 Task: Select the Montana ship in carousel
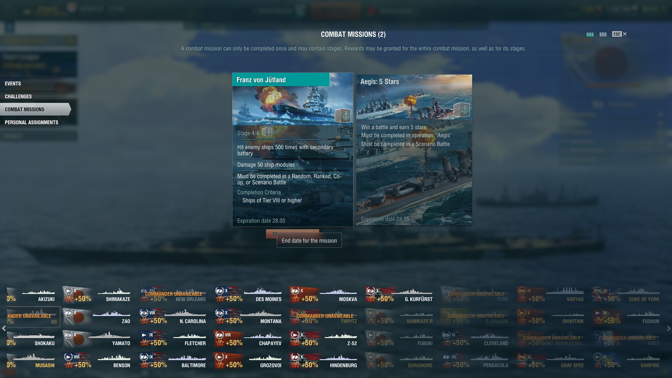point(248,317)
